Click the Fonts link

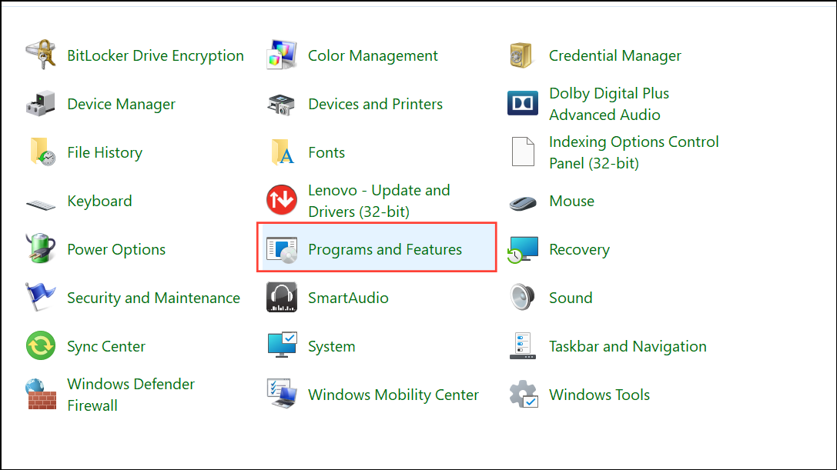tap(326, 152)
